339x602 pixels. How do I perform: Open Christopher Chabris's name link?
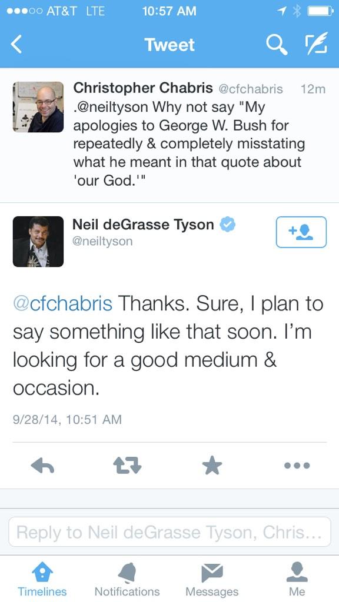(142, 88)
